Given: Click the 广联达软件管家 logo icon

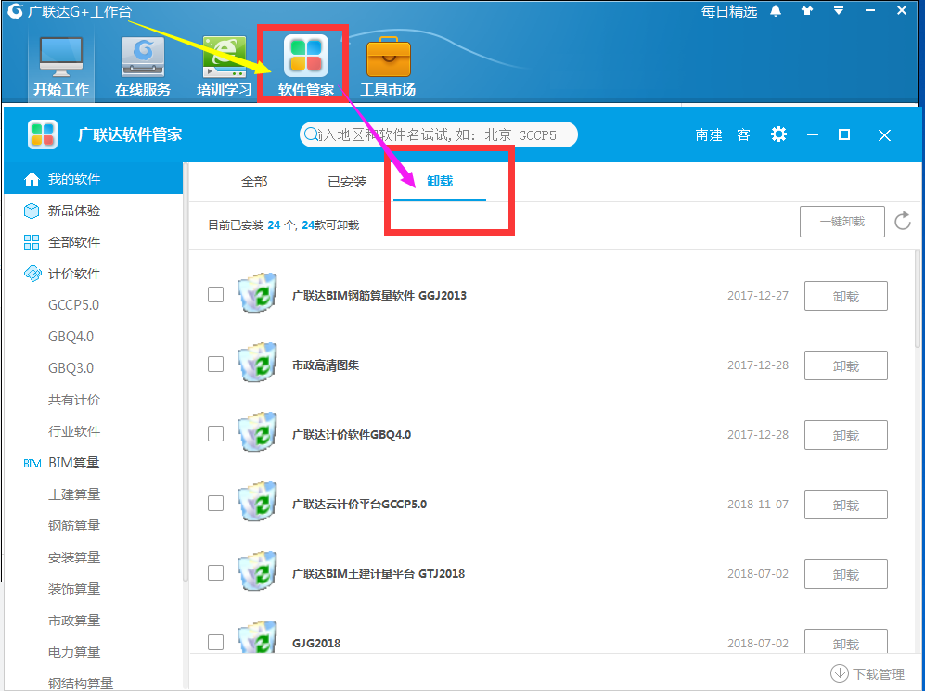Looking at the screenshot, I should click(x=43, y=134).
